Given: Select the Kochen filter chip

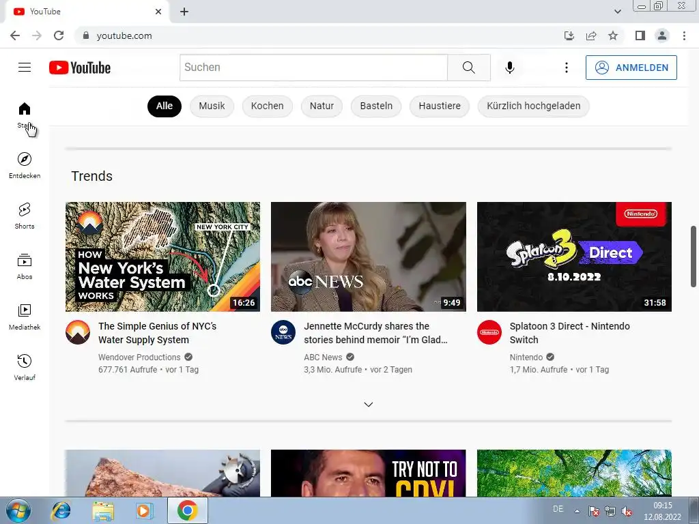Looking at the screenshot, I should 267,106.
